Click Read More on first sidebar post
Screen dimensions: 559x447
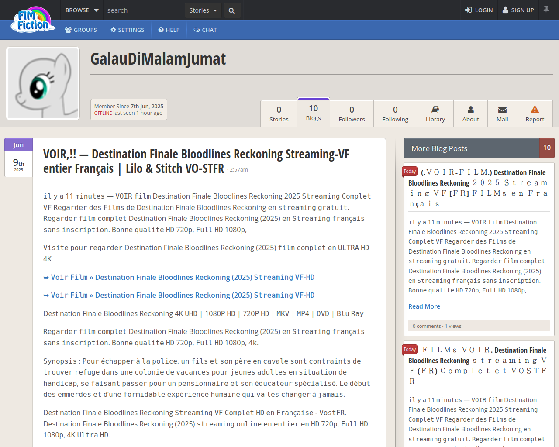[424, 306]
